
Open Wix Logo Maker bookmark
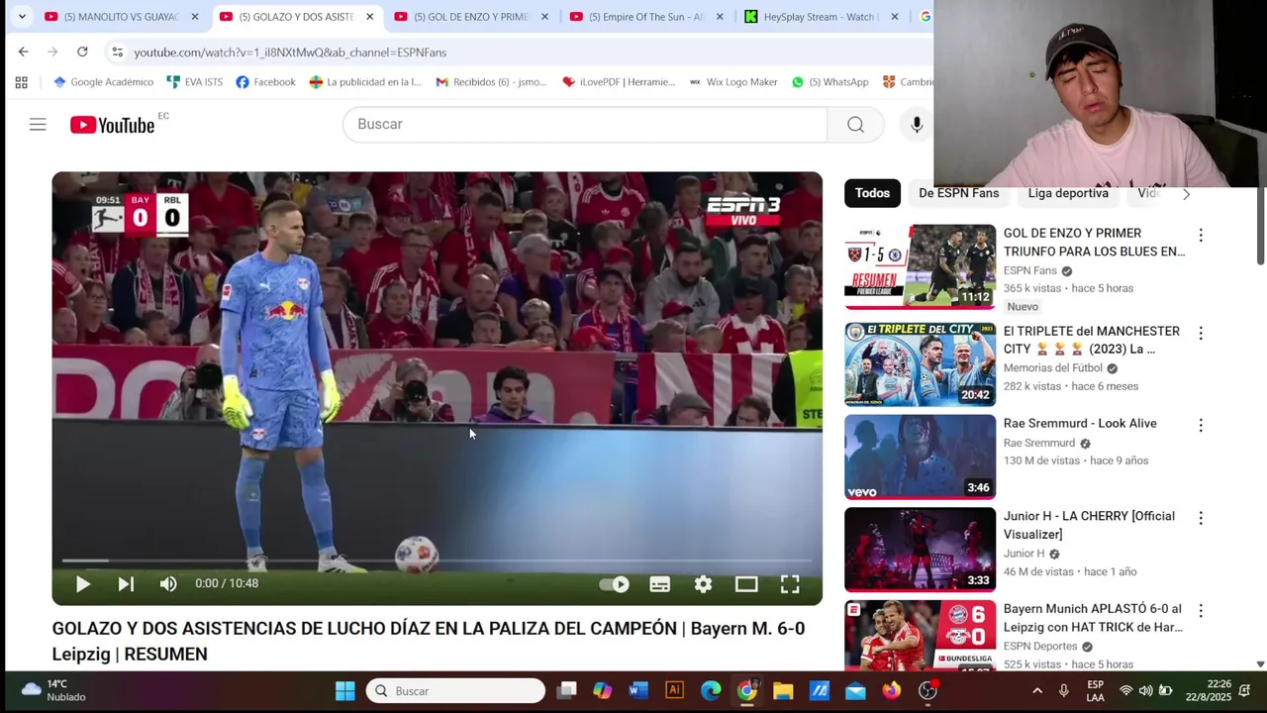pyautogui.click(x=732, y=82)
